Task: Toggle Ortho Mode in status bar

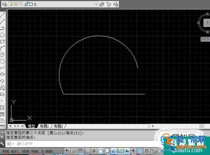Action: (x=87, y=151)
